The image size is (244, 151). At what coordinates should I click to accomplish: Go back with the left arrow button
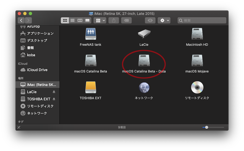point(21,20)
